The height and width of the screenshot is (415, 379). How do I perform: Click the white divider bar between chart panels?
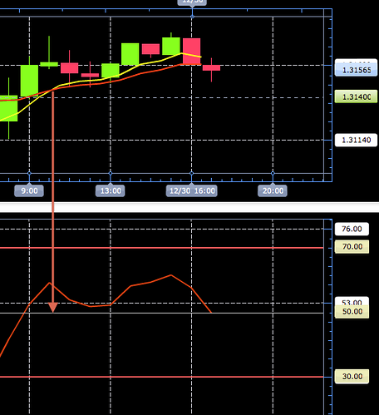pyautogui.click(x=189, y=207)
